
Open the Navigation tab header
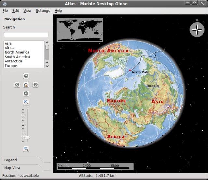pos(15,19)
